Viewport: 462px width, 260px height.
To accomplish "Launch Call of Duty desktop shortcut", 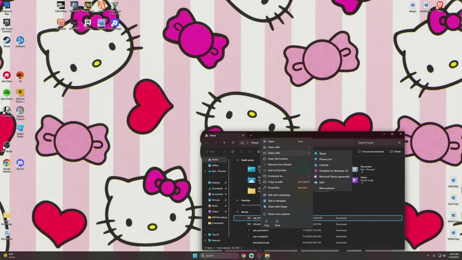I will 61,6.
